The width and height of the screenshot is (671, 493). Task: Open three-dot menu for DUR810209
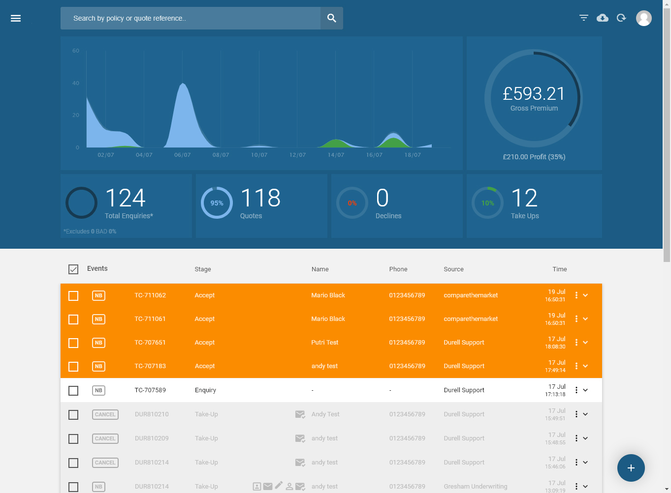pos(576,438)
